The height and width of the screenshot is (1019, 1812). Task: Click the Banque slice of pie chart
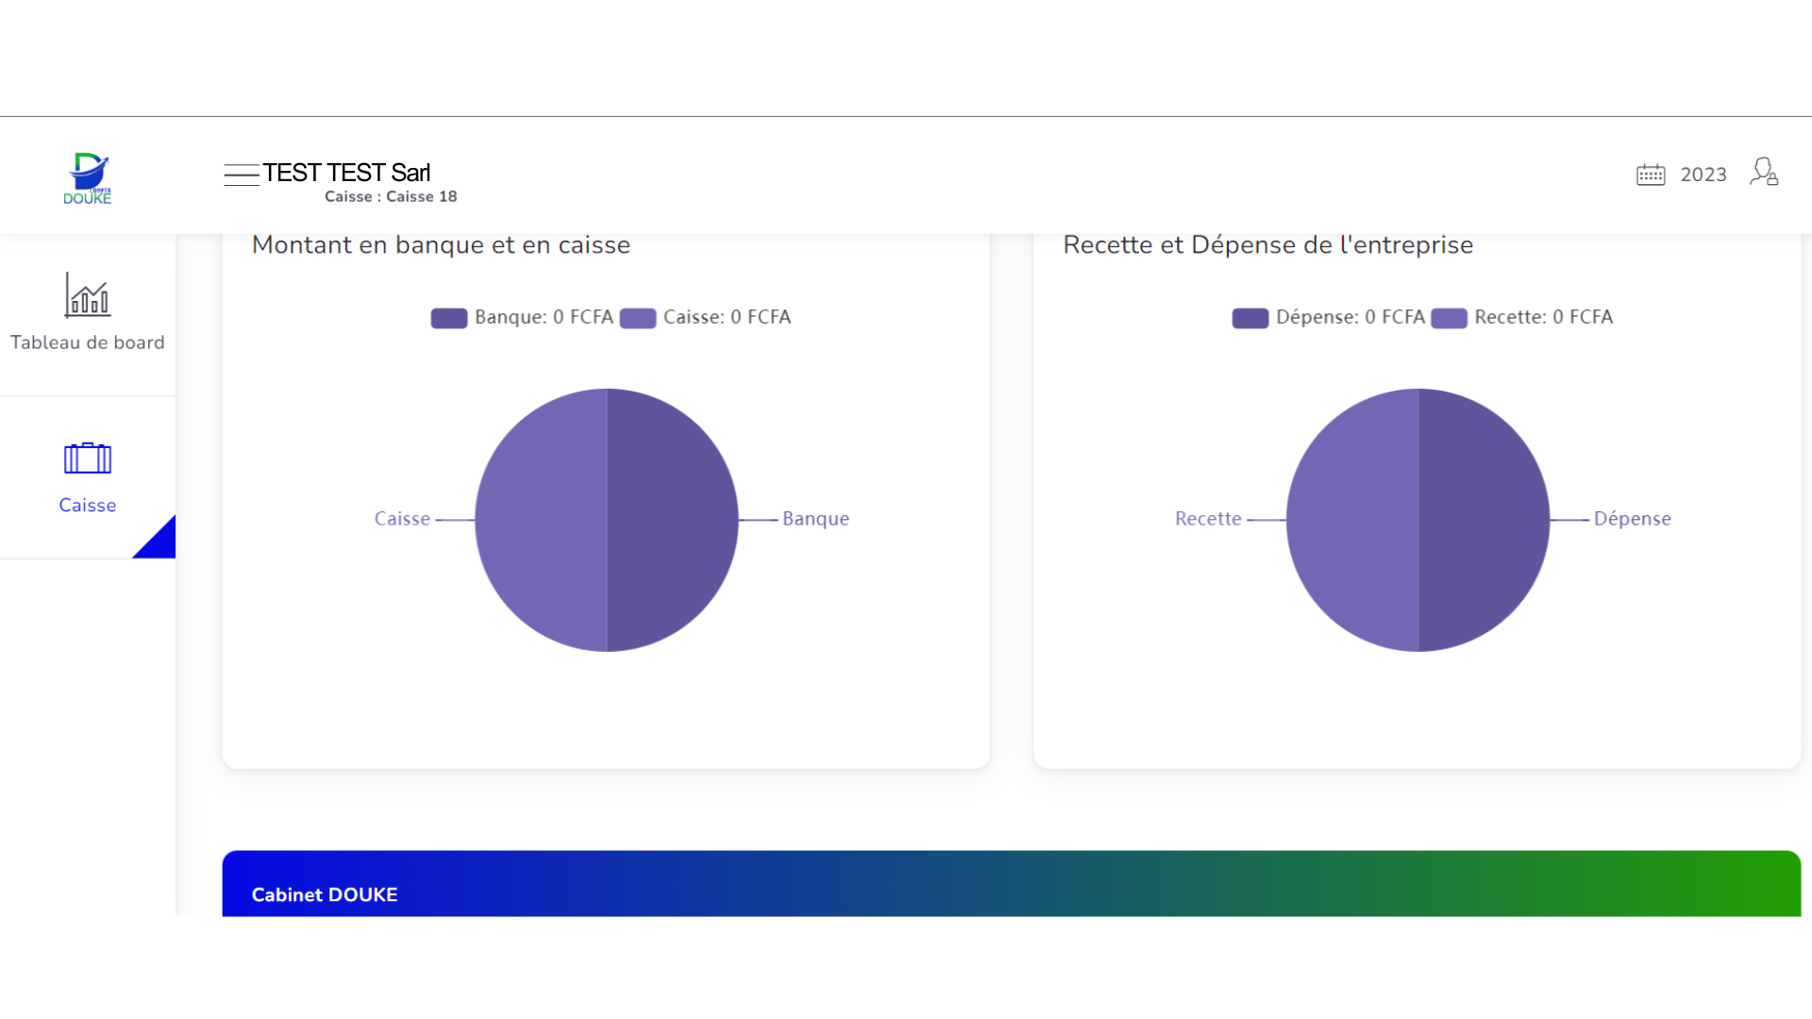672,520
